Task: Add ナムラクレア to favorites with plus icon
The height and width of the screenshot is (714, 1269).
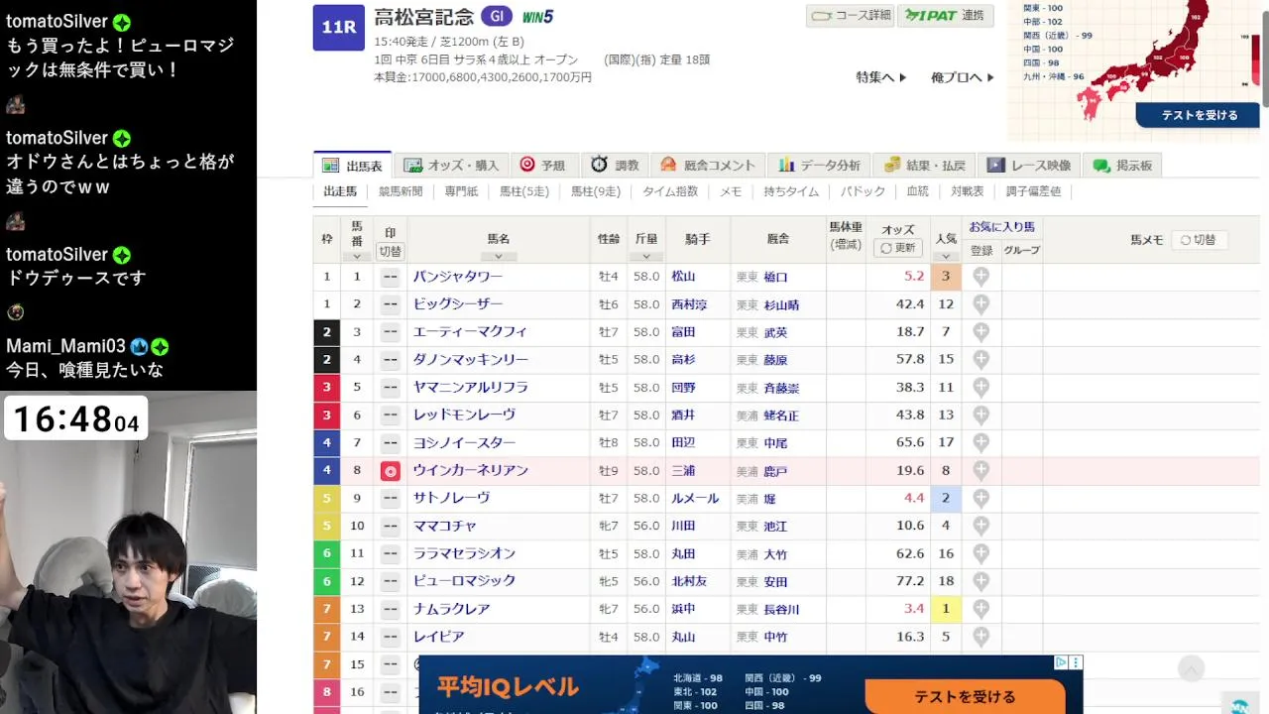Action: [x=981, y=609]
